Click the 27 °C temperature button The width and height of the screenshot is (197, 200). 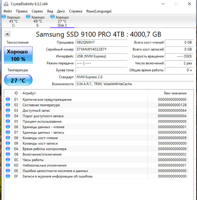[18, 80]
